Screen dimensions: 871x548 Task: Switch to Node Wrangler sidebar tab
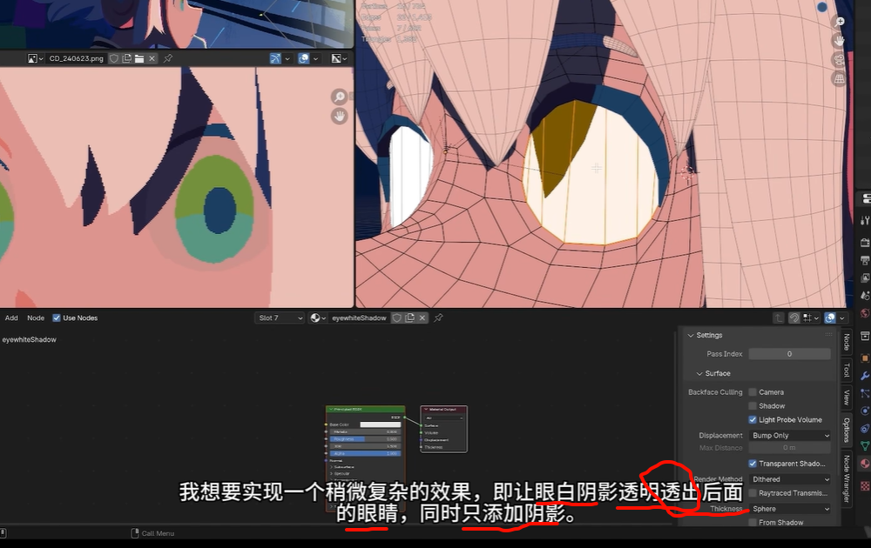tap(847, 478)
